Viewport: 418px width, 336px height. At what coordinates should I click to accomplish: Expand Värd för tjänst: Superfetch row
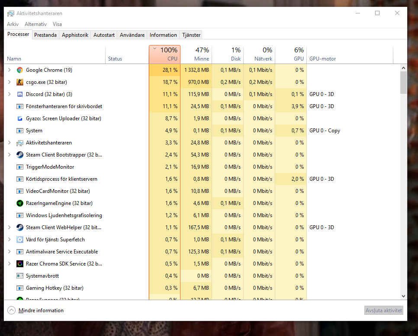10,240
